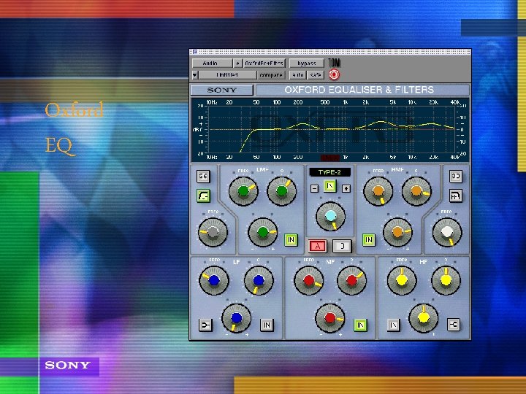Select the A preset button
The height and width of the screenshot is (394, 526).
coord(317,246)
